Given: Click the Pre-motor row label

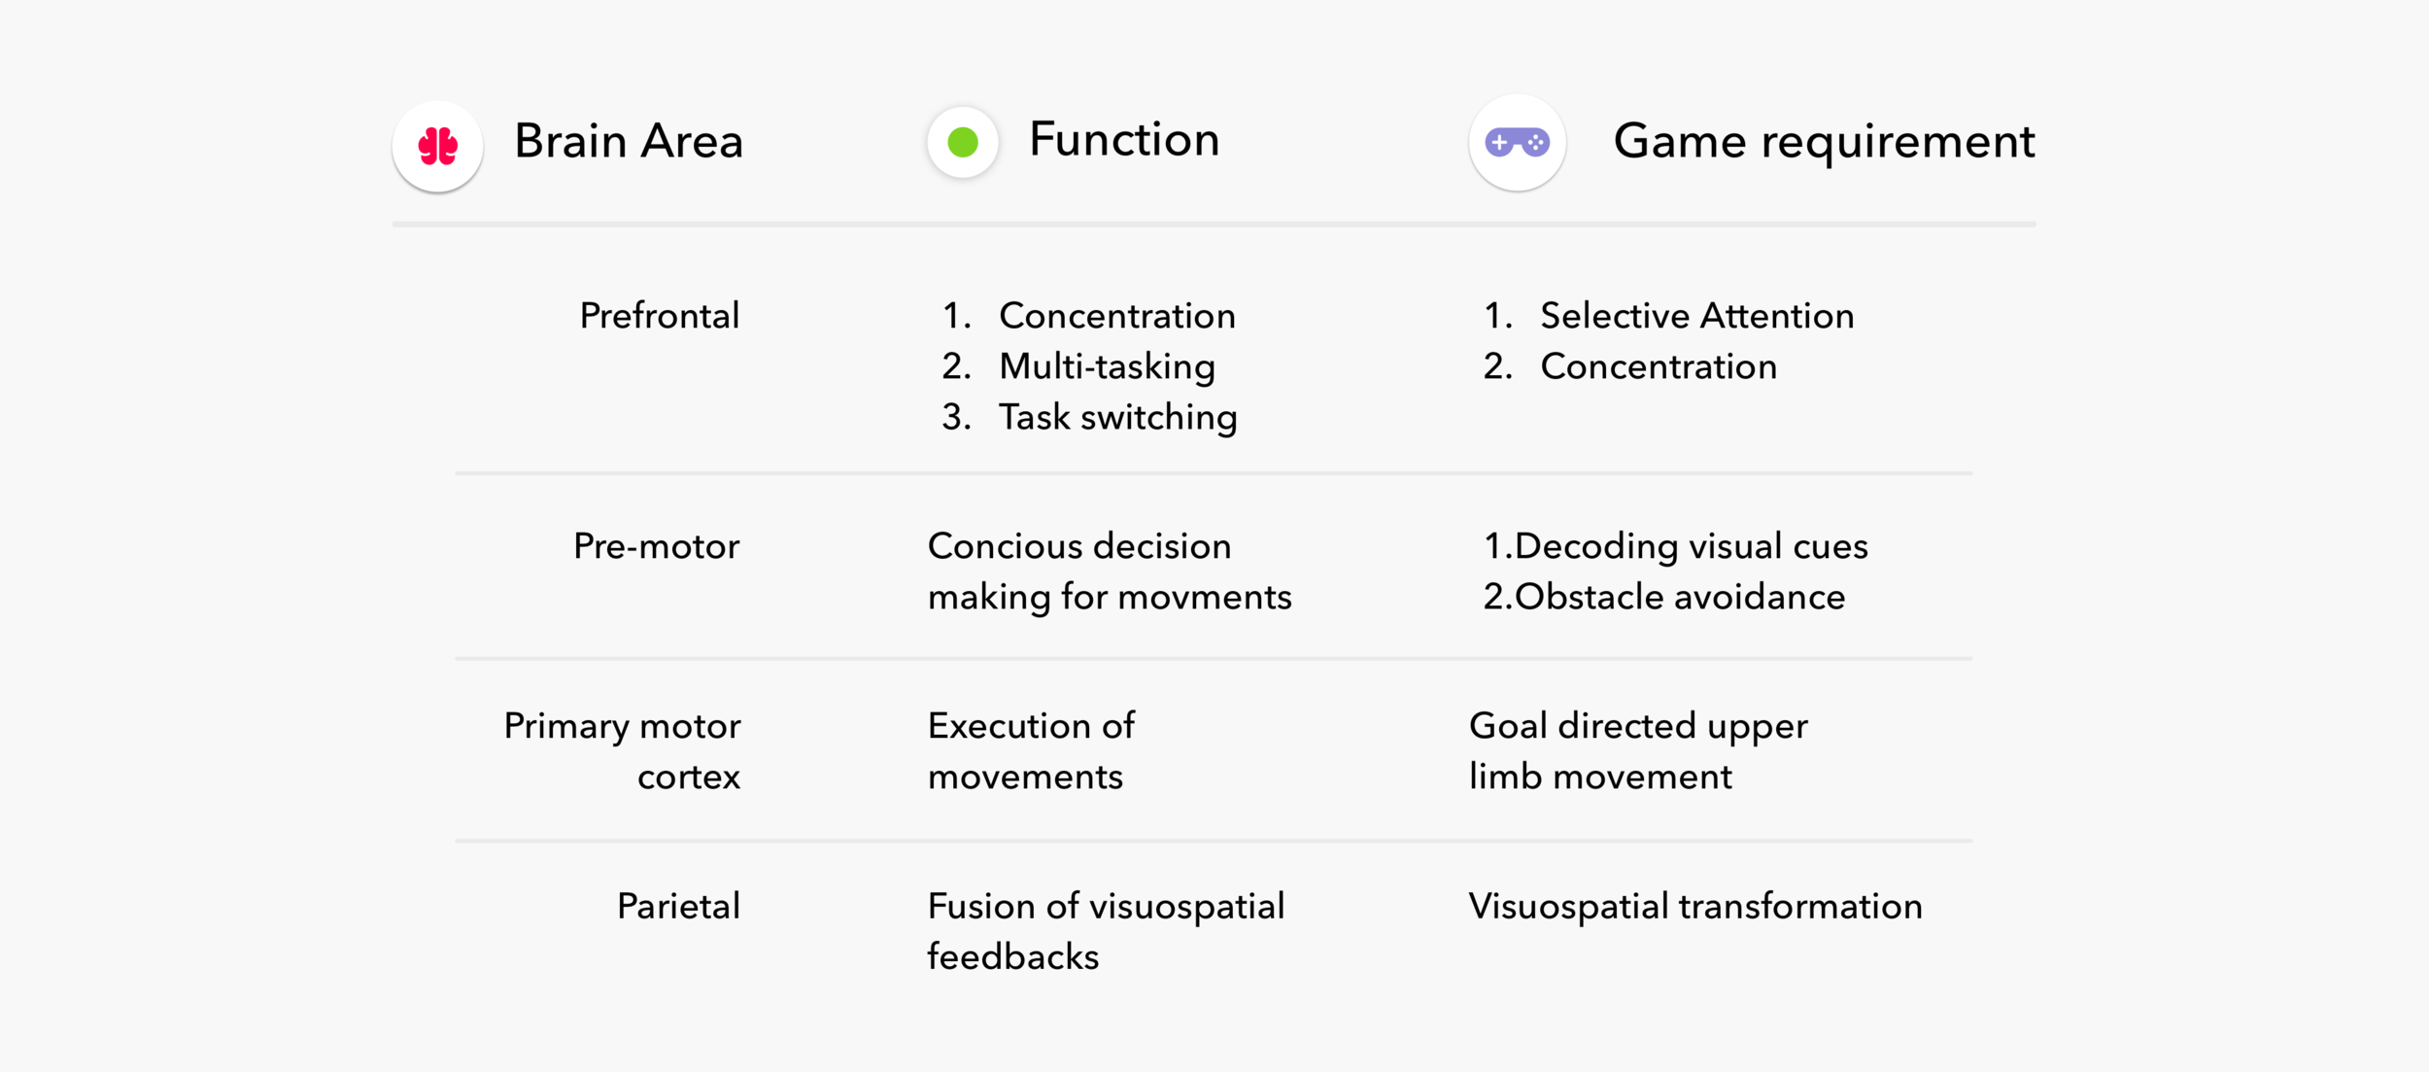Looking at the screenshot, I should (656, 546).
